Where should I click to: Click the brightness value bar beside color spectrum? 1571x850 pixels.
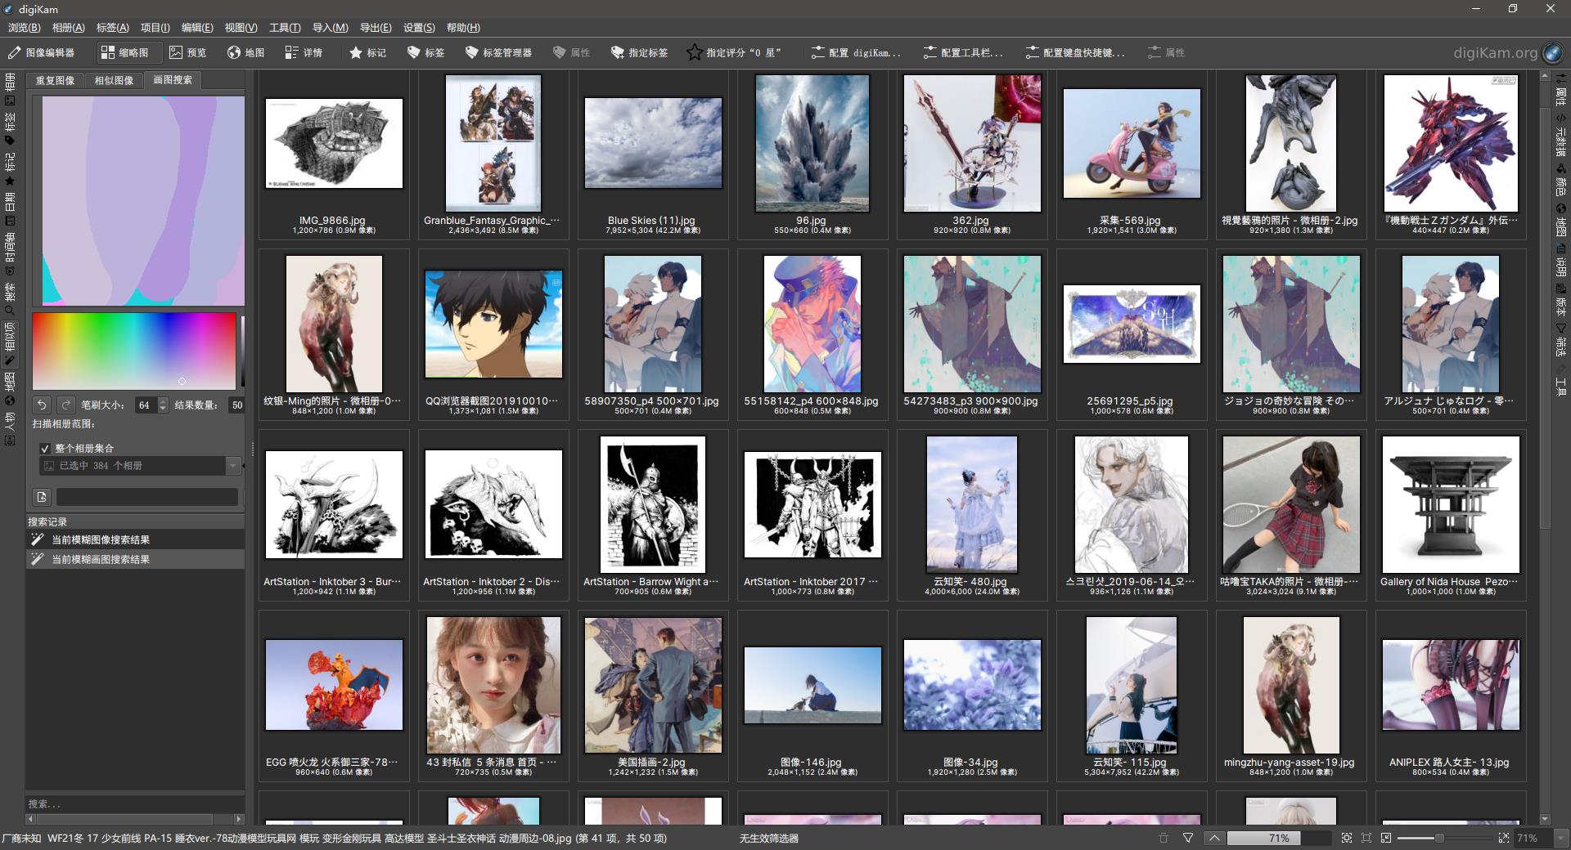(242, 351)
